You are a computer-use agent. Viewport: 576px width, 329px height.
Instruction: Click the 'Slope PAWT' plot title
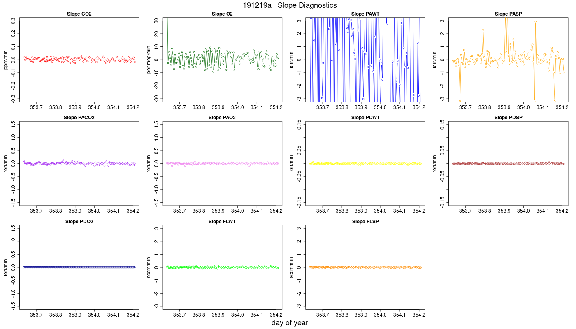coord(365,14)
